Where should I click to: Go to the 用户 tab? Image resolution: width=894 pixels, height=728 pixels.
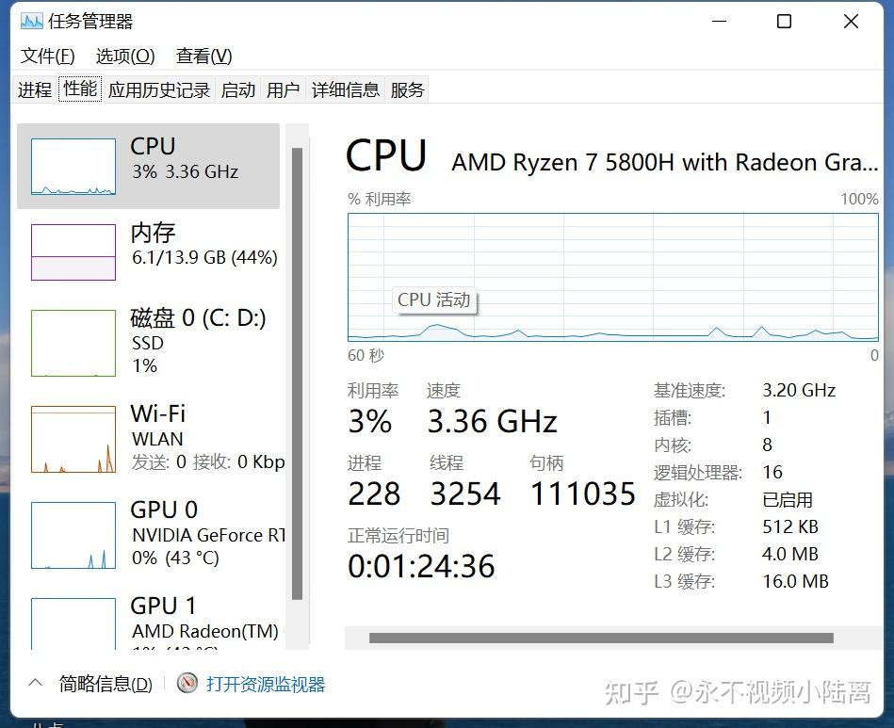pyautogui.click(x=284, y=90)
